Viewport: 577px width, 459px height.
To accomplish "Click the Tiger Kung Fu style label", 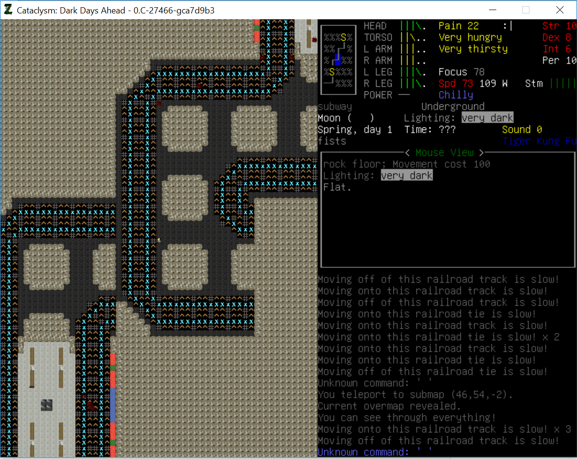I will 539,141.
